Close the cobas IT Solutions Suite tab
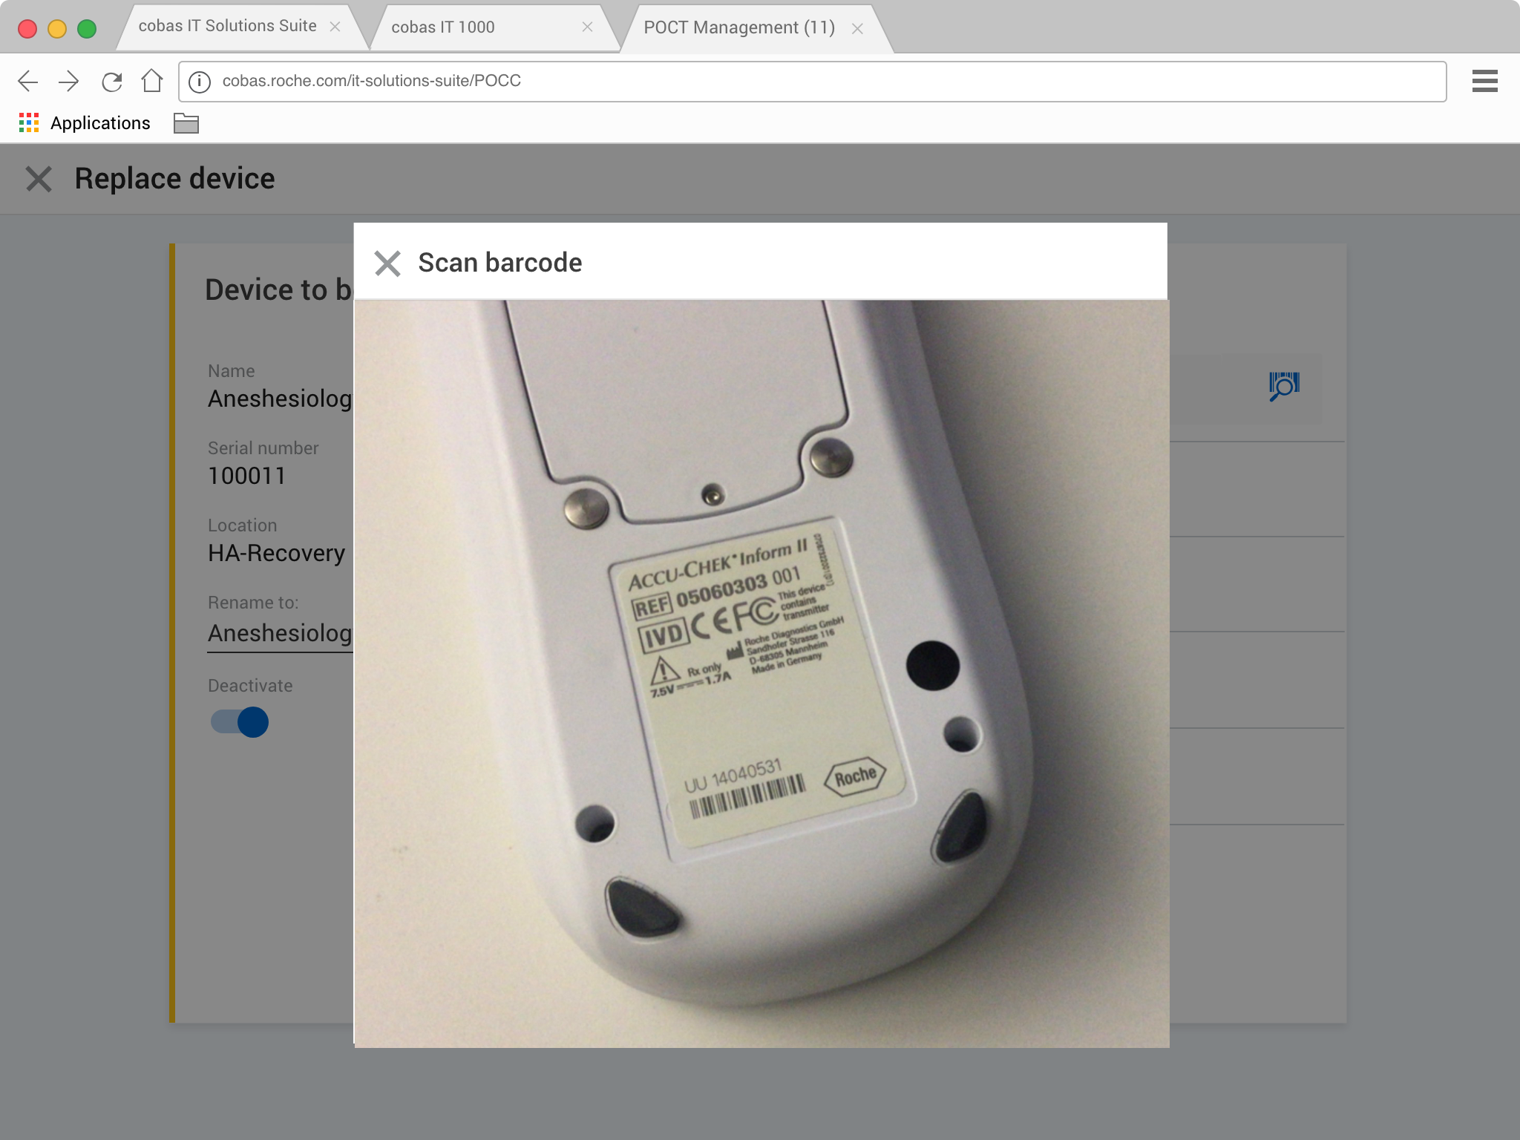The image size is (1520, 1140). click(x=335, y=27)
